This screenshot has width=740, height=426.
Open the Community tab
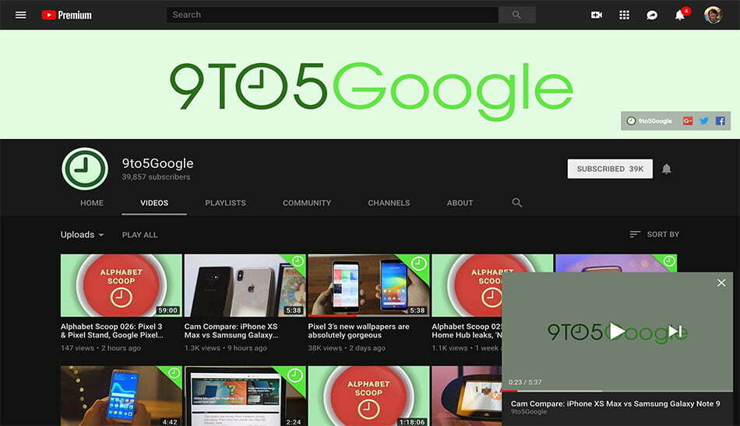pyautogui.click(x=307, y=203)
